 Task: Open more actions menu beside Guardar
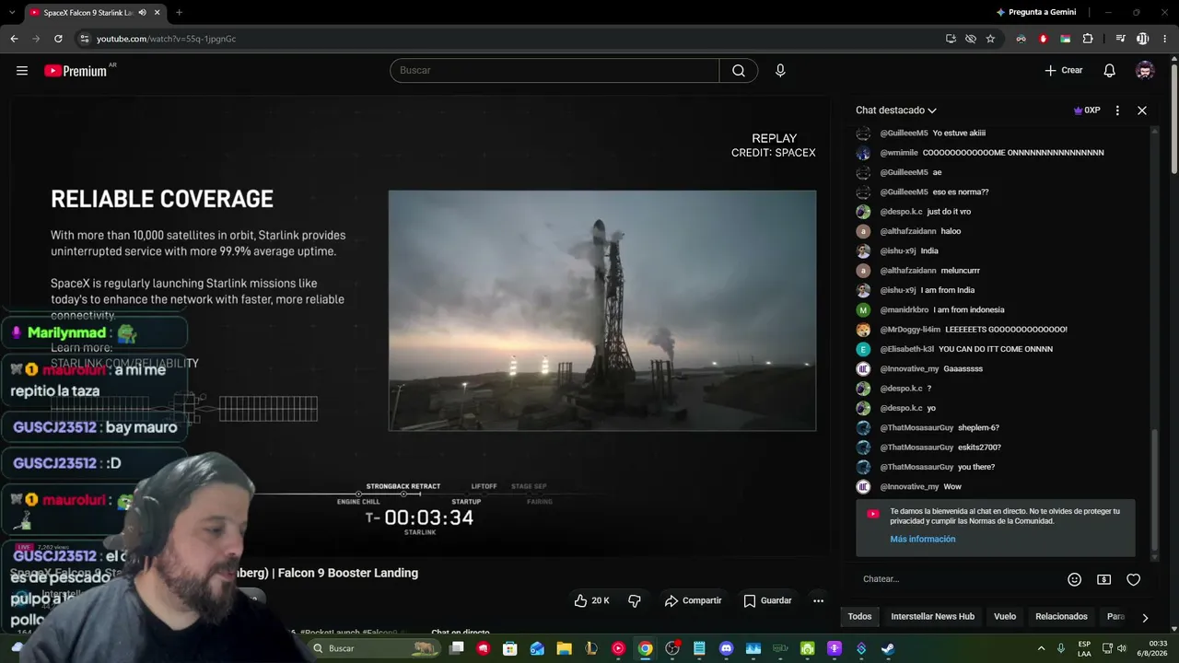tap(818, 600)
